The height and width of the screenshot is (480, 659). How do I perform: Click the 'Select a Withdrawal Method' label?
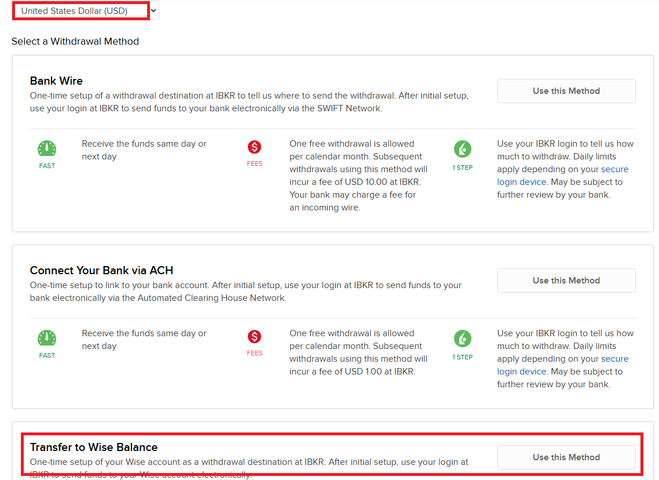click(x=75, y=41)
